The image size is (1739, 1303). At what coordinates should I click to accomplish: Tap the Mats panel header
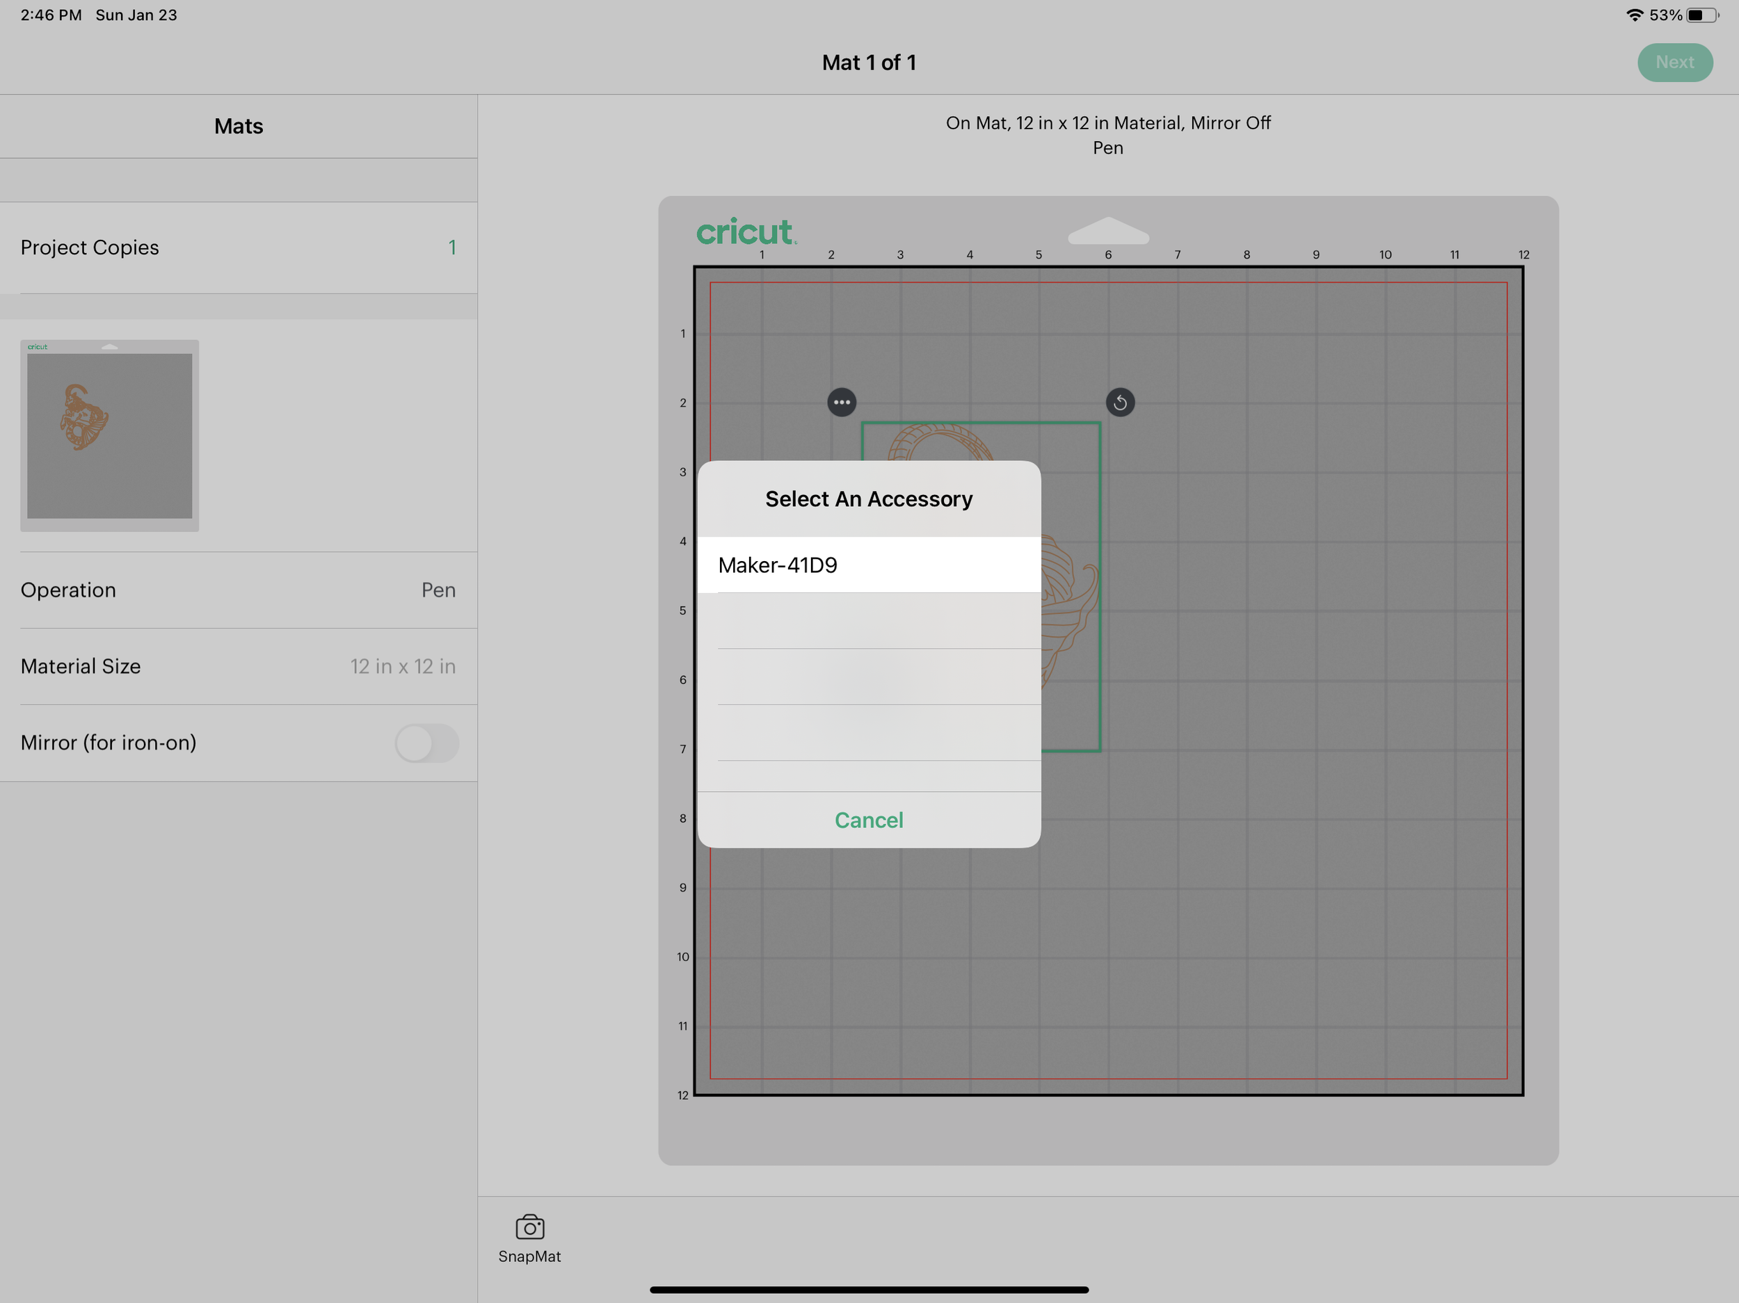point(238,127)
